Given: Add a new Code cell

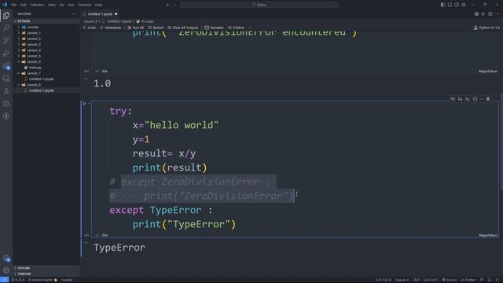Looking at the screenshot, I should coord(89,28).
